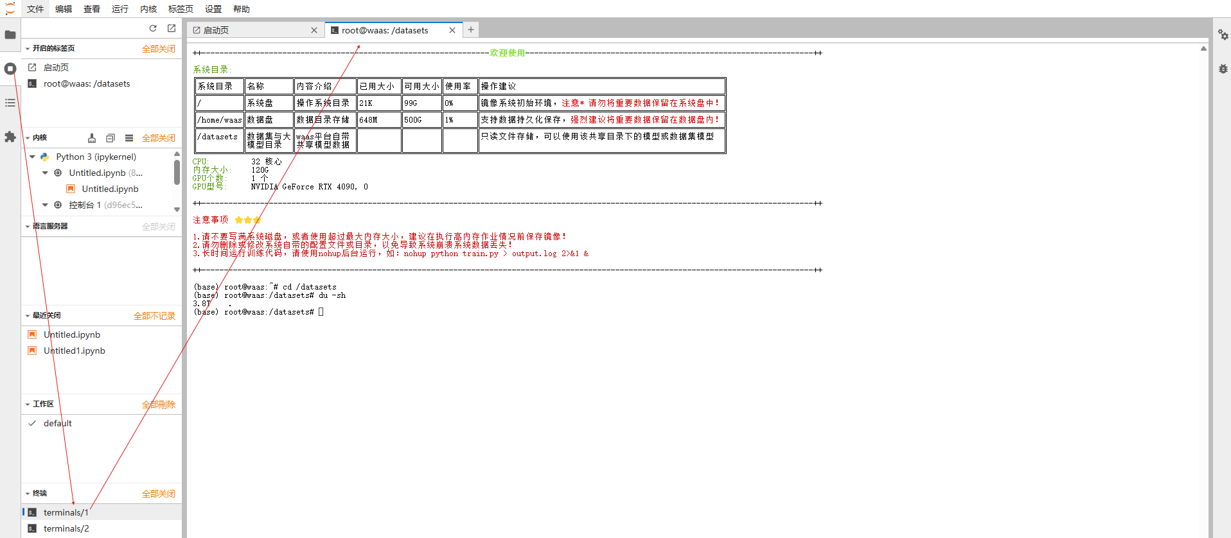Select the checked default workspace
Viewport: 1231px width, 538px height.
coord(57,423)
